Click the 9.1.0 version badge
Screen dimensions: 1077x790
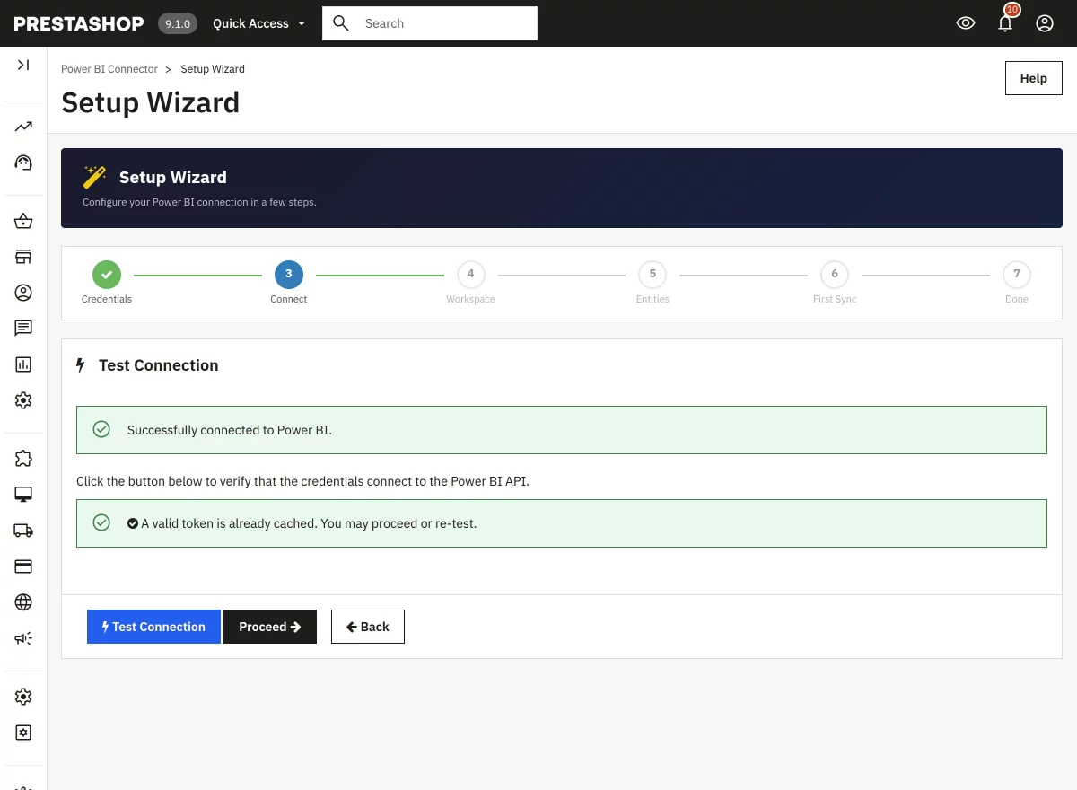point(178,23)
